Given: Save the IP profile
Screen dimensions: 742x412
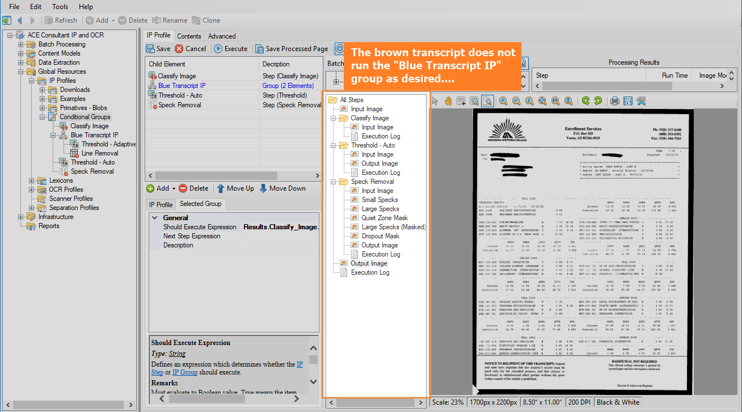Looking at the screenshot, I should (x=158, y=49).
